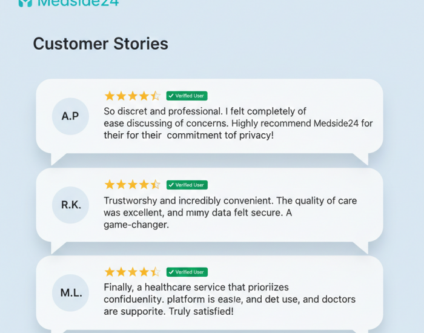Click the Verified User badge on A.P review
The width and height of the screenshot is (424, 333).
[x=187, y=96]
